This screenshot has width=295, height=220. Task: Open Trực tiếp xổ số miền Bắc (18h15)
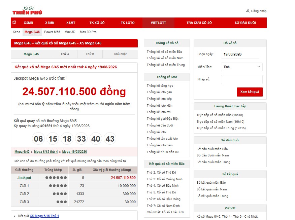click(x=220, y=115)
